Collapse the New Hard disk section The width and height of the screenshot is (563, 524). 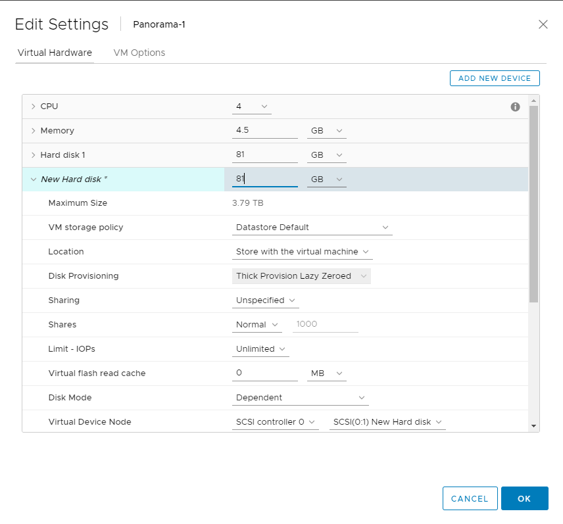[34, 179]
